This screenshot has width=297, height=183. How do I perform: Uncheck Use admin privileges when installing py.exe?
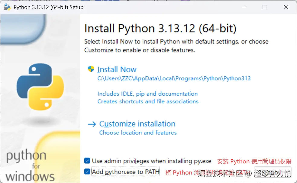point(87,161)
